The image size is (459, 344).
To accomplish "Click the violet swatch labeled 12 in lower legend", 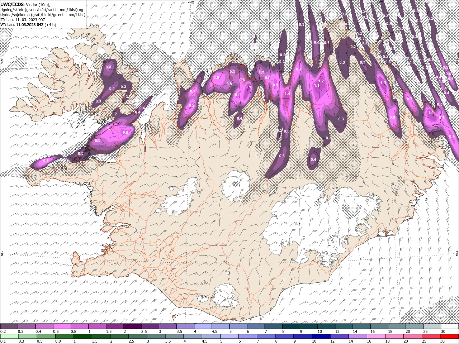I will [x=339, y=336].
